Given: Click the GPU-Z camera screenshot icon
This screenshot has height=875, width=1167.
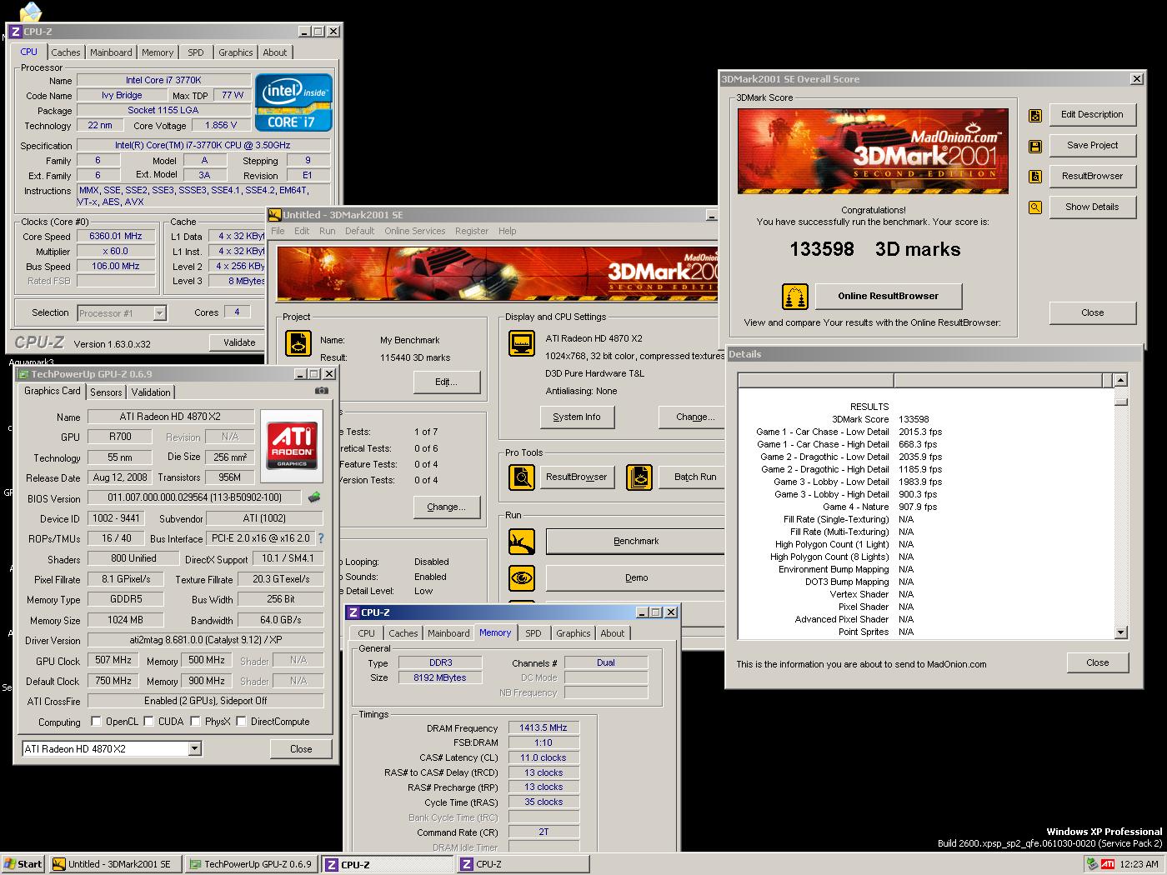Looking at the screenshot, I should coord(322,390).
